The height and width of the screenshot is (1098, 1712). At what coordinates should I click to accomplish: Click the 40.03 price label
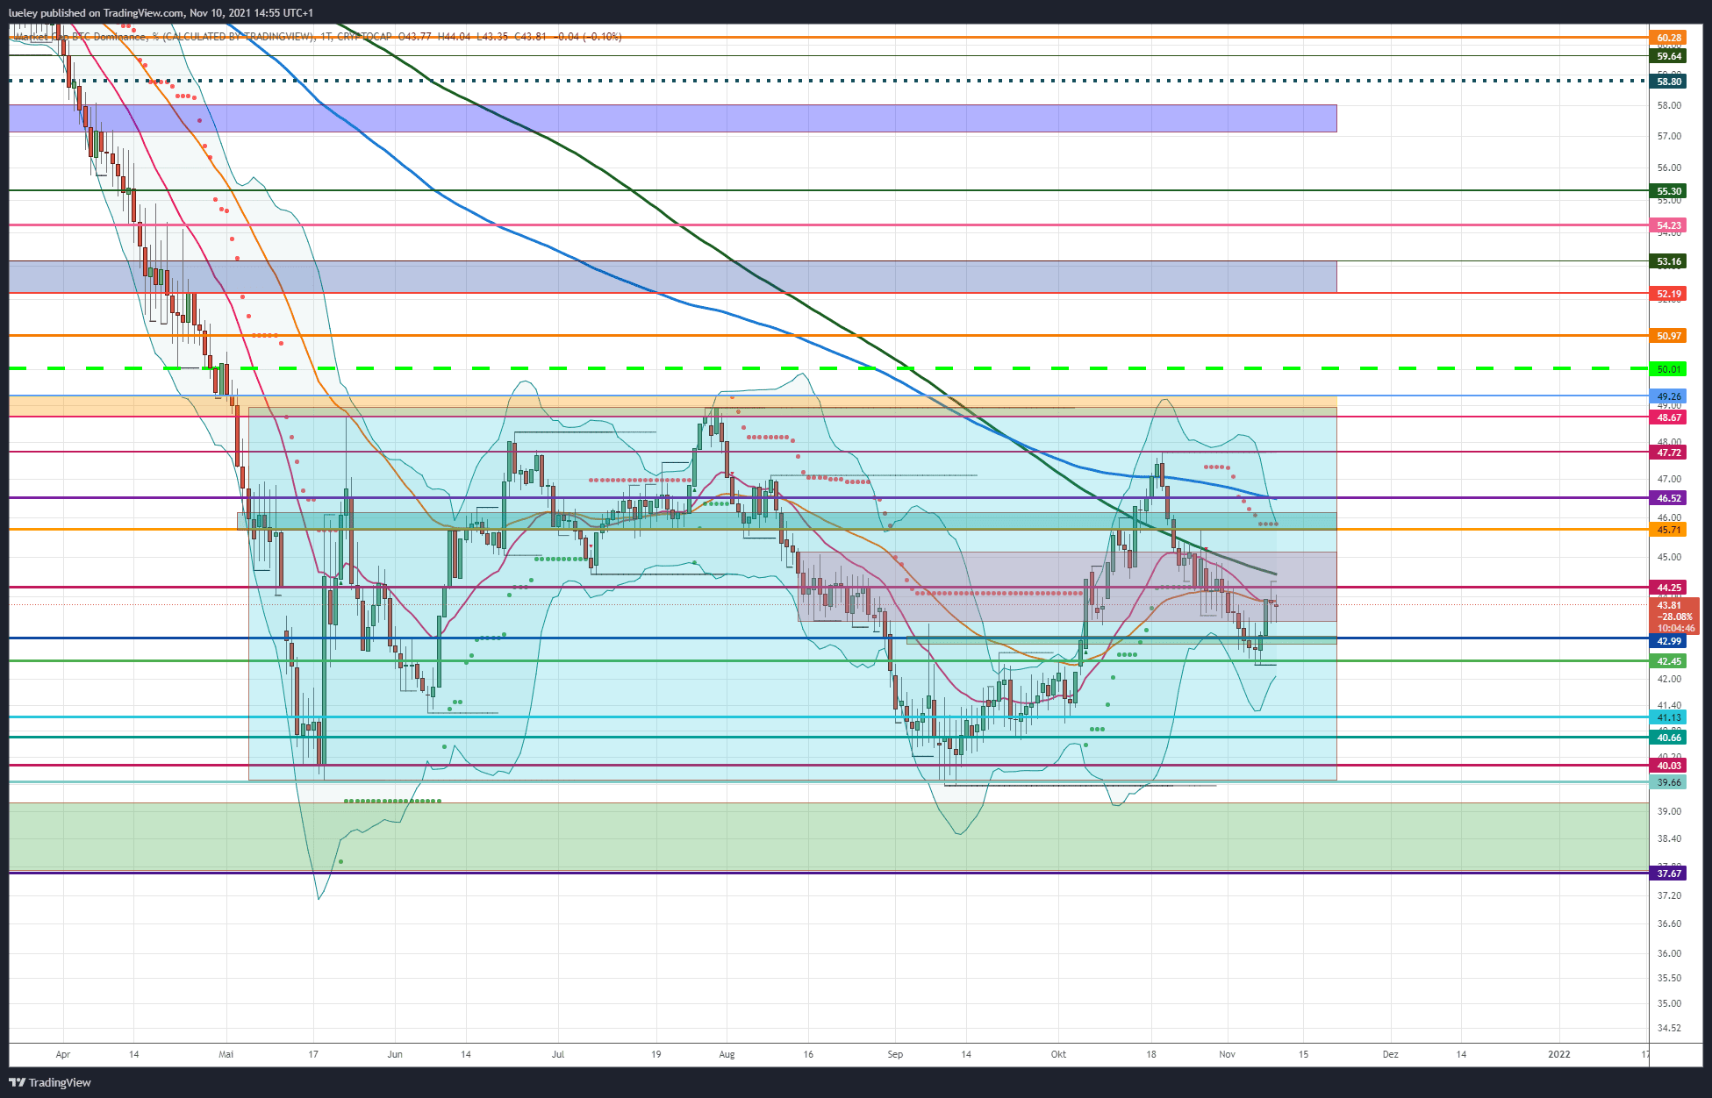[x=1669, y=766]
